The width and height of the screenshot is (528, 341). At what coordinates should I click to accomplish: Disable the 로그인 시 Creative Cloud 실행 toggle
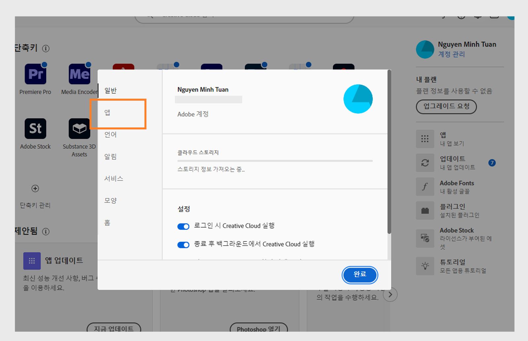tap(183, 226)
